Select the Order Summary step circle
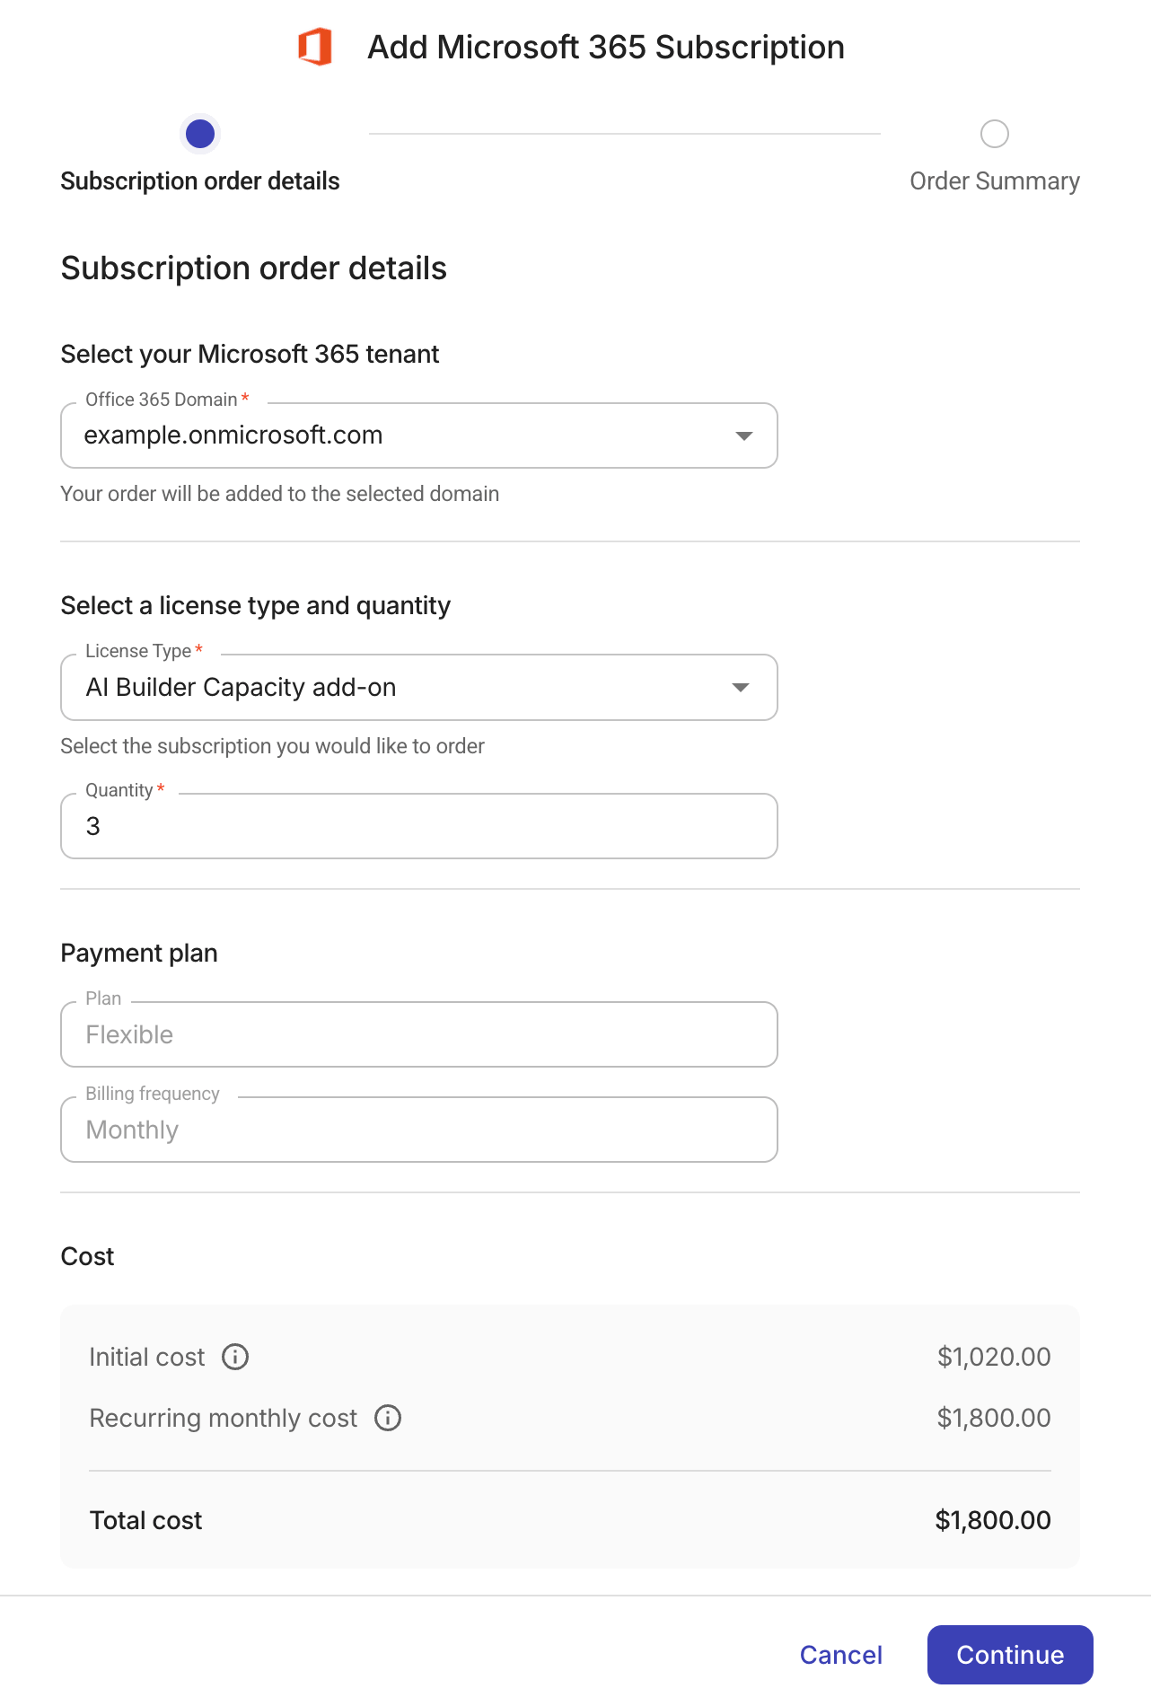1151x1706 pixels. pyautogui.click(x=995, y=134)
